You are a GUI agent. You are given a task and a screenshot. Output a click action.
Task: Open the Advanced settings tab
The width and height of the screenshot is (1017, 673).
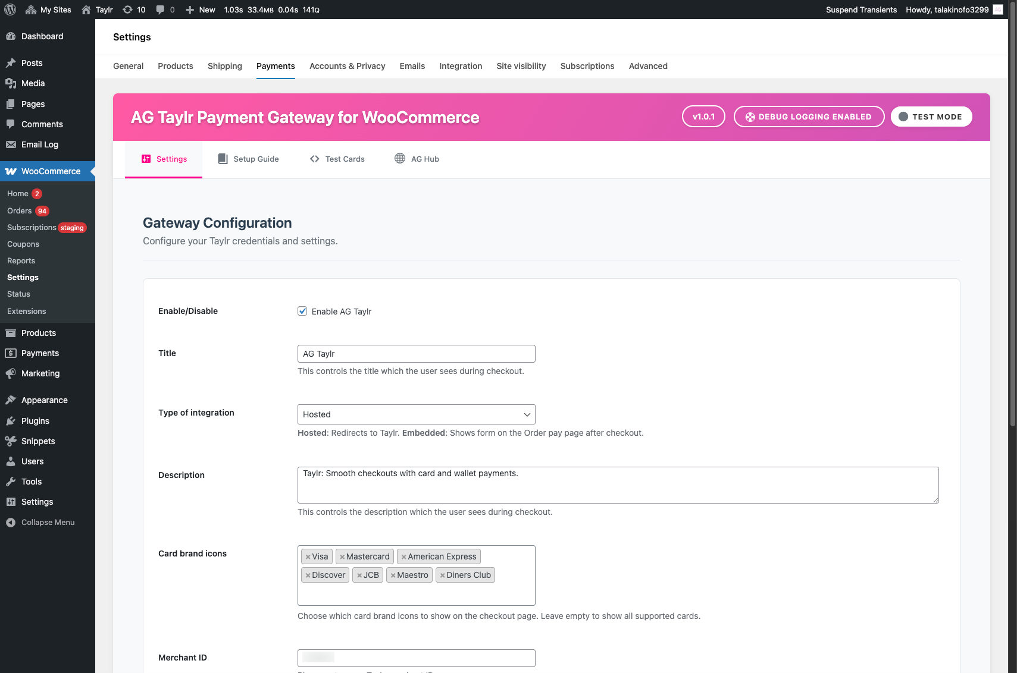tap(648, 66)
